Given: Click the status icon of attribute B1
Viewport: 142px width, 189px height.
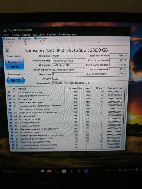Looking at the screenshot, I should click(x=13, y=142).
